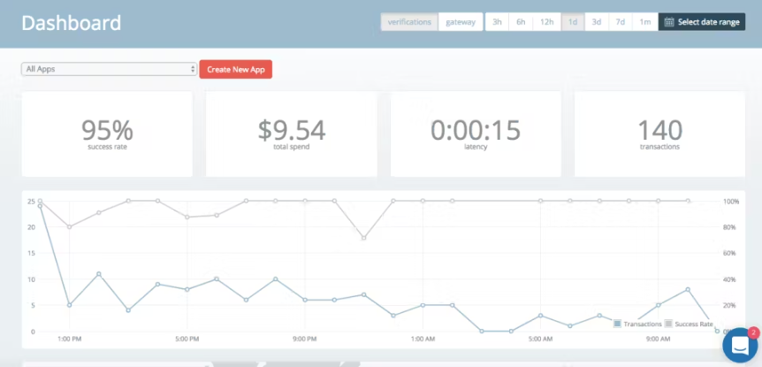Toggle the Success Rate legend marker
762x367 pixels.
(x=669, y=324)
